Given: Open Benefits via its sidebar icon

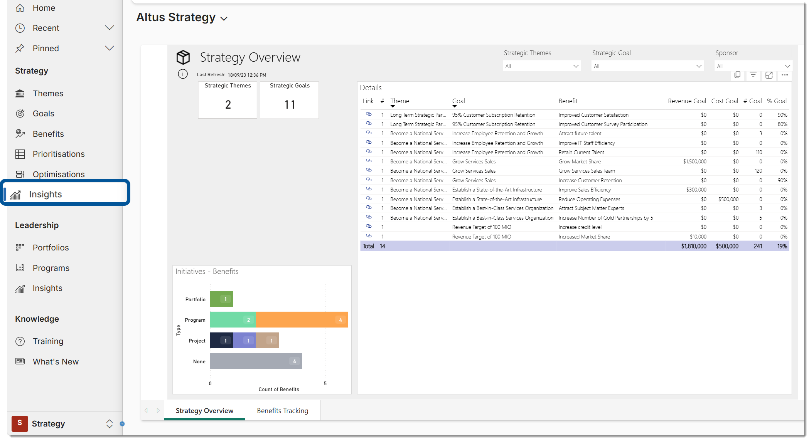Looking at the screenshot, I should pos(20,134).
